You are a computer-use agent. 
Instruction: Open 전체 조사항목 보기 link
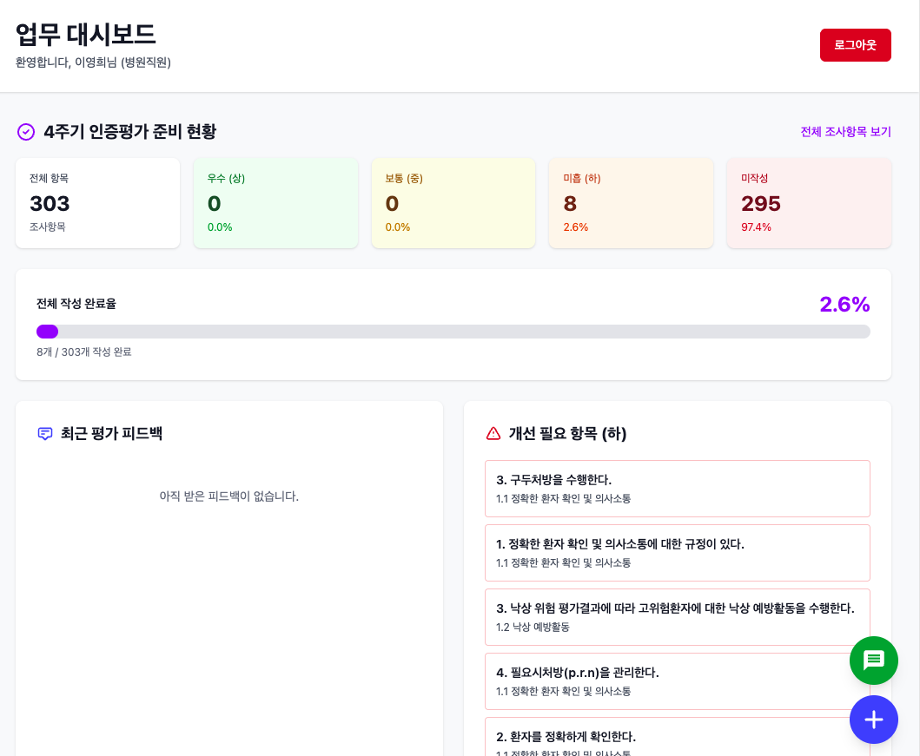click(x=845, y=131)
